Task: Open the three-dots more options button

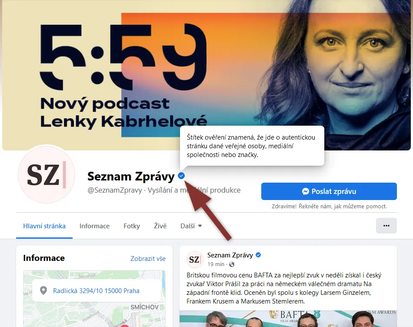Action: (x=386, y=226)
